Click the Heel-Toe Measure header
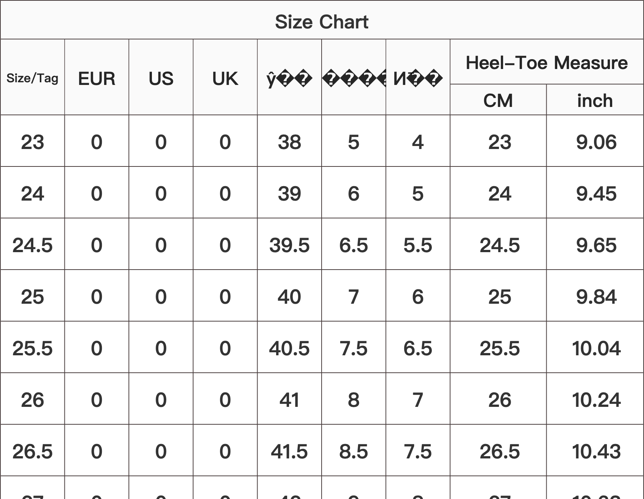 [x=547, y=63]
